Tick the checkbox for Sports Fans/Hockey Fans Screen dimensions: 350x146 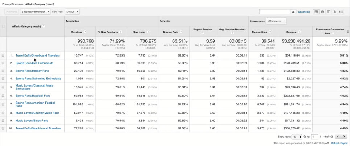tap(3, 71)
